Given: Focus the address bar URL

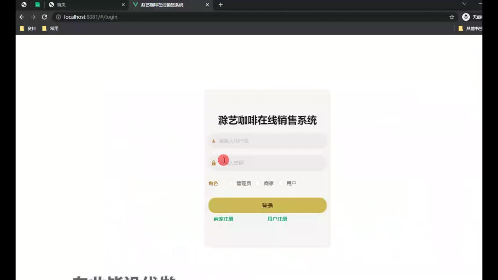Looking at the screenshot, I should click(x=91, y=17).
